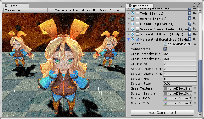The image size is (204, 119).
Task: Open help for Noise And Grain script
Action: (189, 34)
